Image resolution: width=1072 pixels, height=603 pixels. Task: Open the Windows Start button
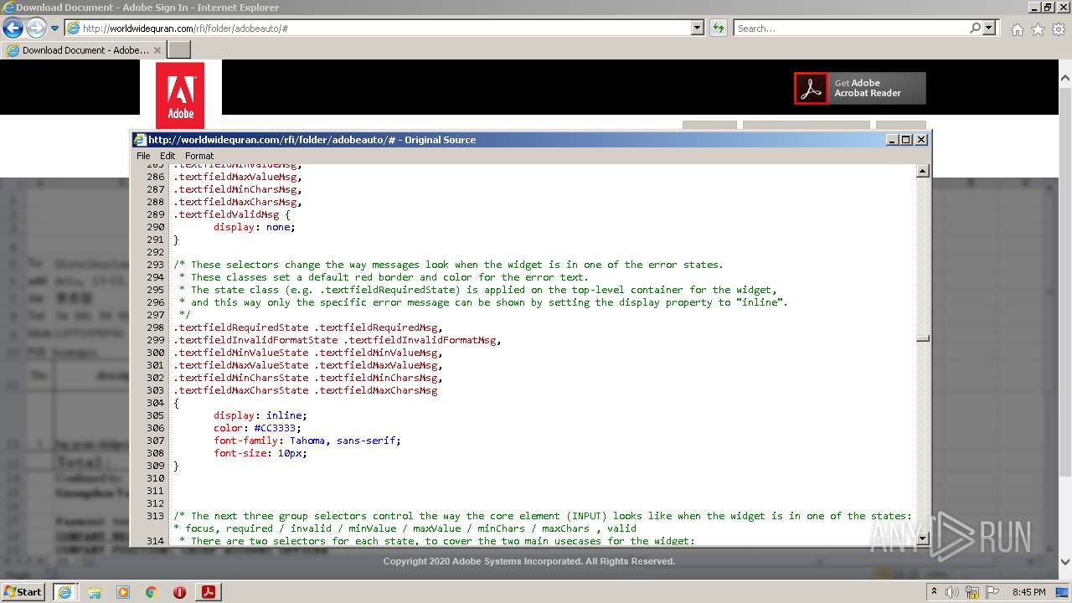pyautogui.click(x=23, y=591)
